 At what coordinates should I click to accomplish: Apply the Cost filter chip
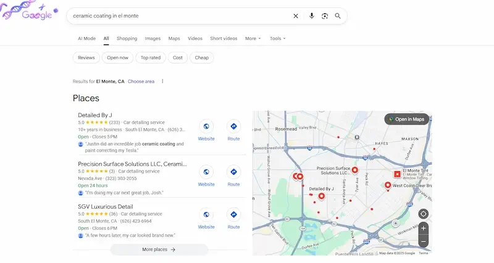click(178, 58)
